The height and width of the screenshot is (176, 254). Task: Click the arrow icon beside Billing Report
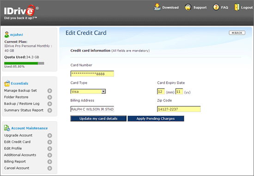tap(50, 162)
